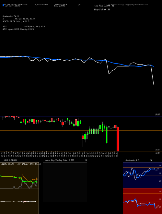Click the 'Stochastics: 74.13' readout

[10, 16]
